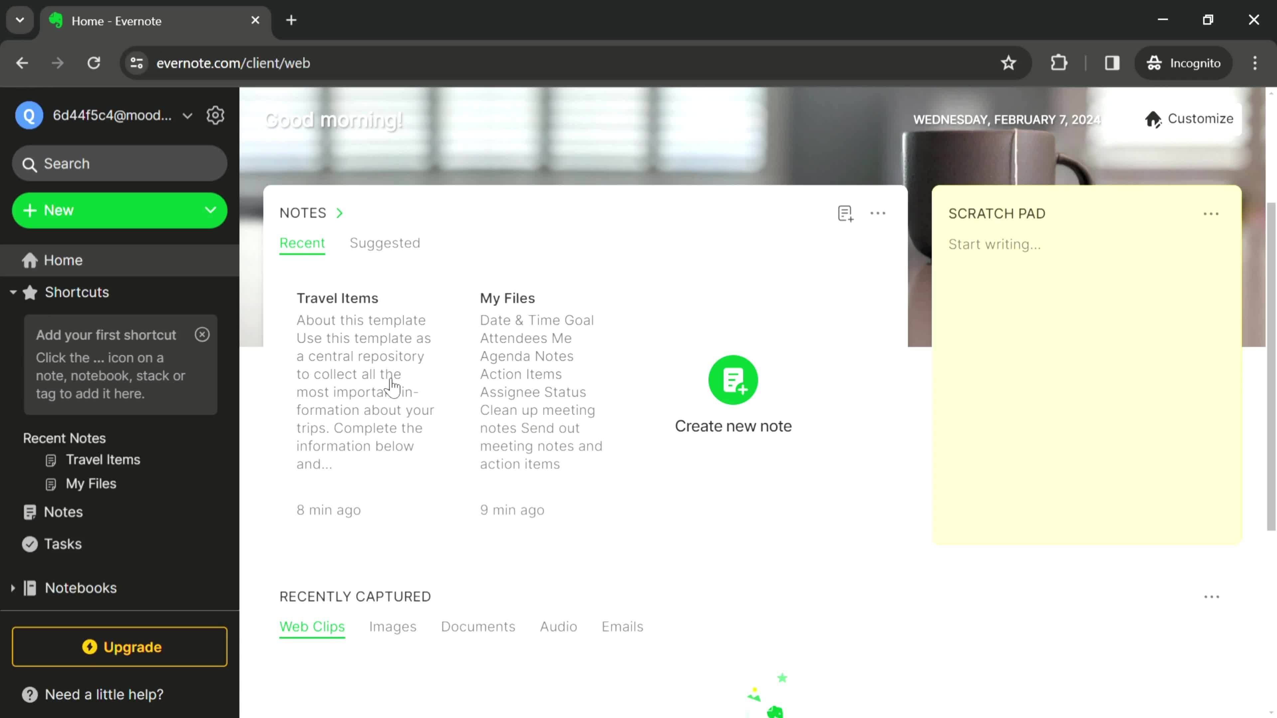The height and width of the screenshot is (718, 1277).
Task: Click the Notes icon in sidebar
Action: click(x=30, y=512)
